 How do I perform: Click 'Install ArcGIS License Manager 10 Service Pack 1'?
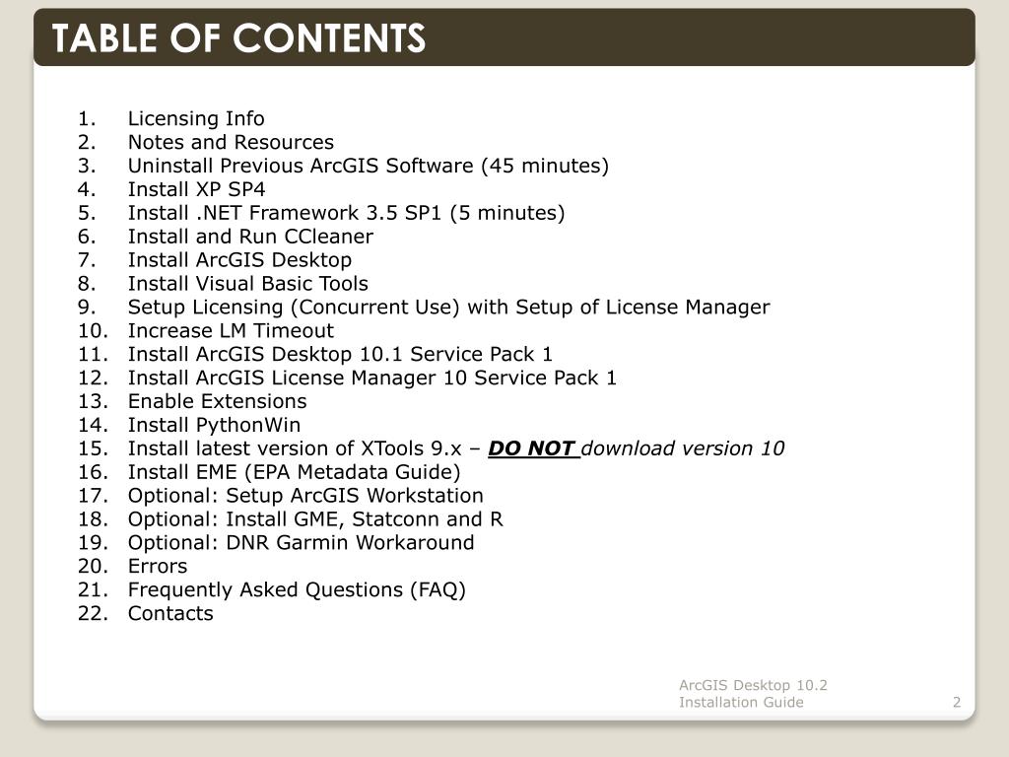(x=371, y=378)
